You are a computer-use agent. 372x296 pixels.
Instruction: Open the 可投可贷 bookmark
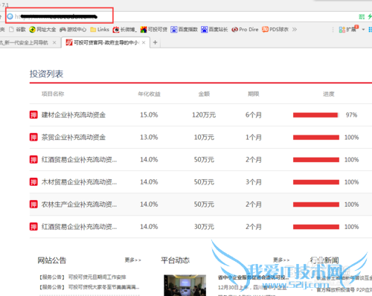tap(154, 30)
